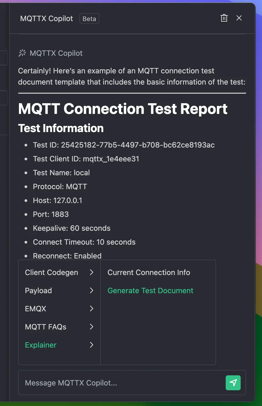Select the MQTT FAQs menu entry
Viewport: 262px width, 406px height.
46,327
